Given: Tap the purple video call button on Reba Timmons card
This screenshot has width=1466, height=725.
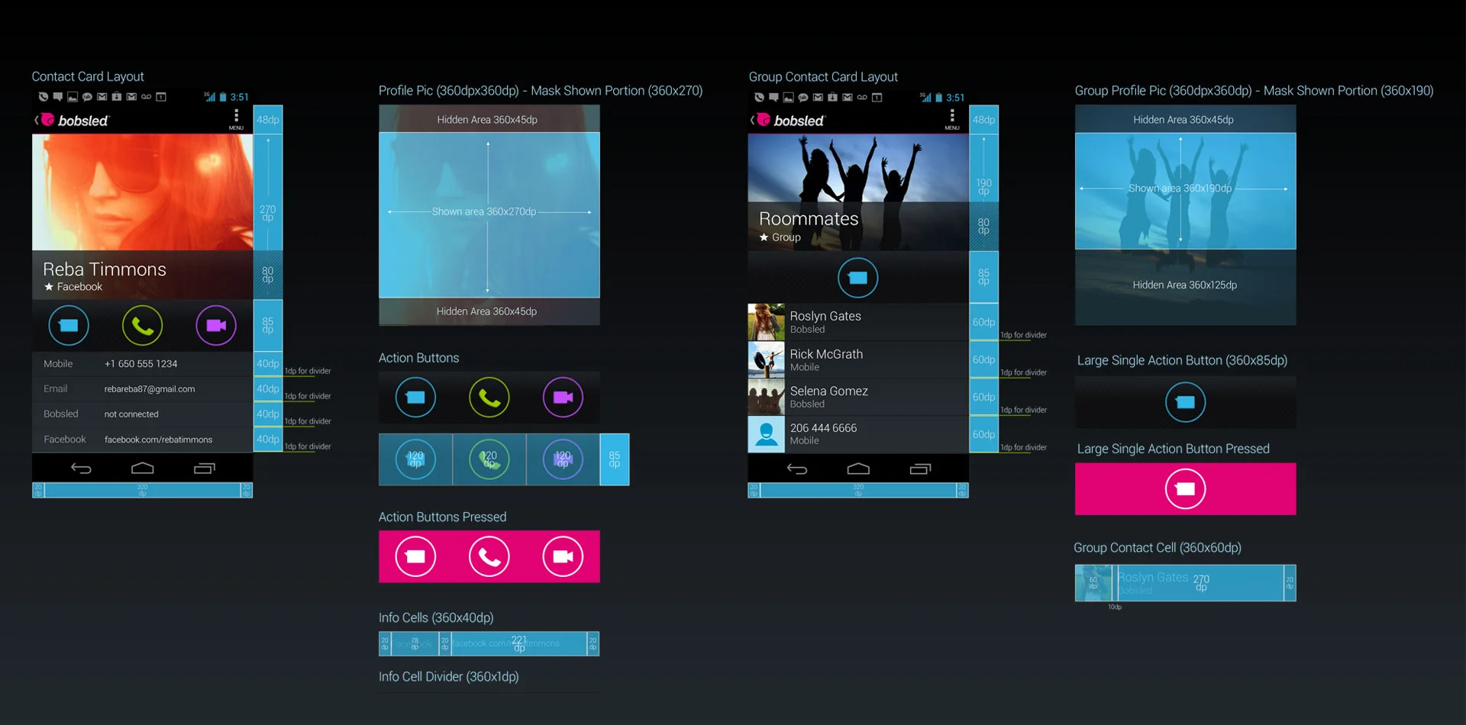Looking at the screenshot, I should point(216,326).
